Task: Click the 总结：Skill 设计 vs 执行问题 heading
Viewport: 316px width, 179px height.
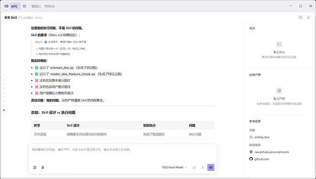Action: 53,113
